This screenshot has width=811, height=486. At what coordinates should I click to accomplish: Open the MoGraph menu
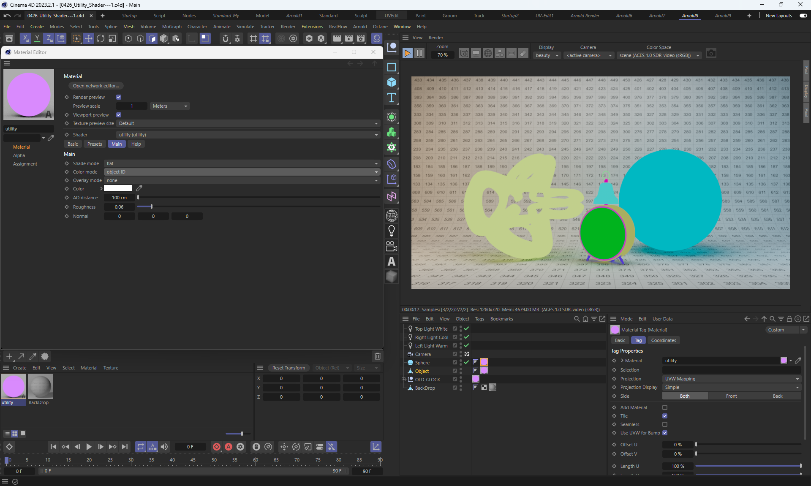pos(171,27)
